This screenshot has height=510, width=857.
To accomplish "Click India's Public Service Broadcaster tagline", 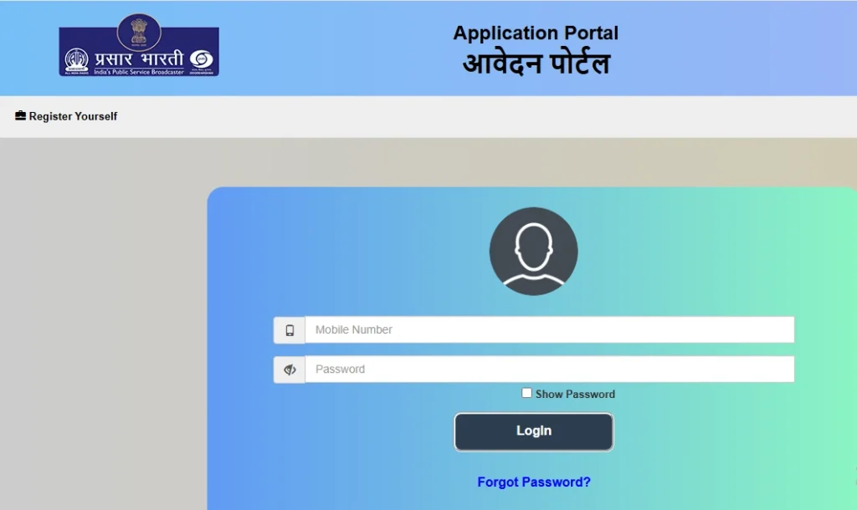I will pyautogui.click(x=139, y=72).
